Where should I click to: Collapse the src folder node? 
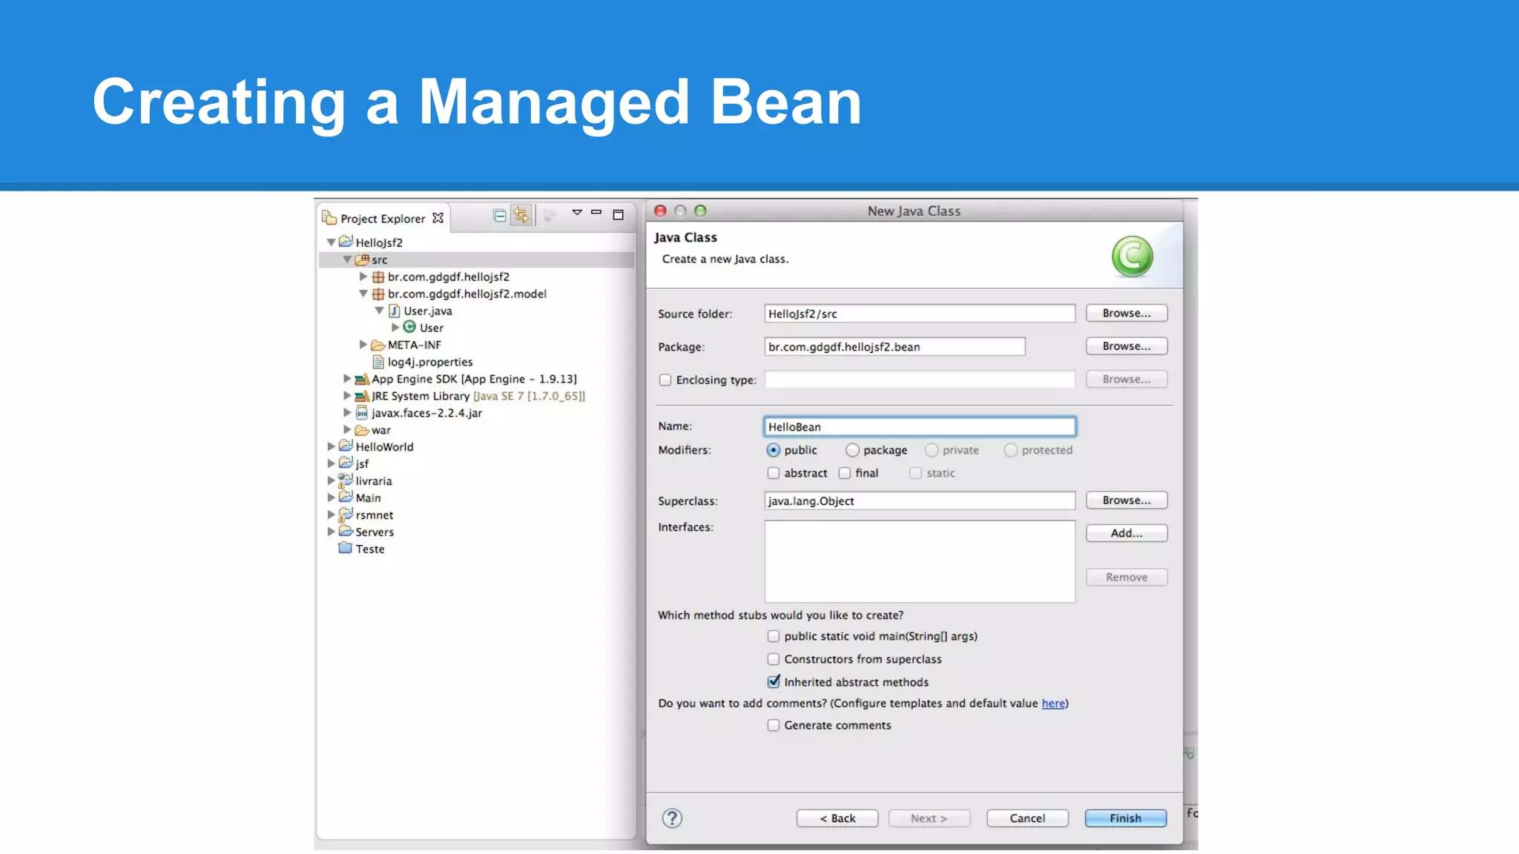[347, 259]
